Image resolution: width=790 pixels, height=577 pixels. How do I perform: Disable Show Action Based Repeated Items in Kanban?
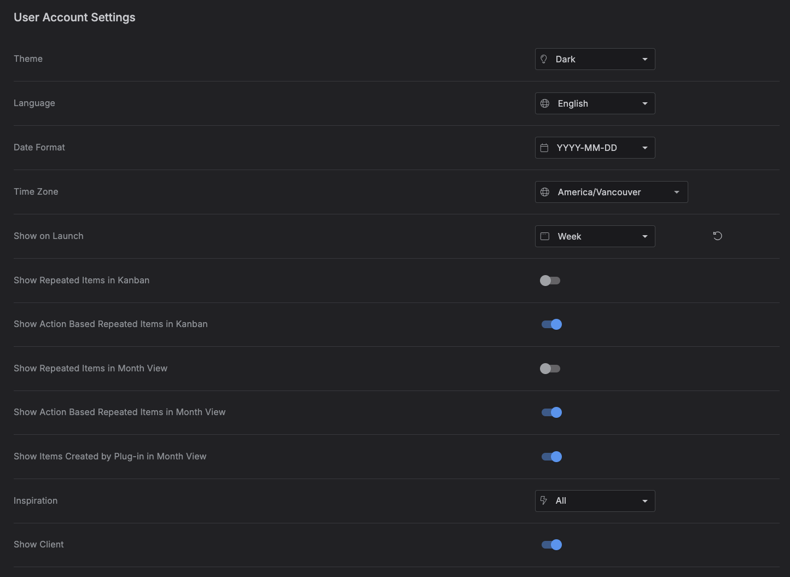coord(551,324)
